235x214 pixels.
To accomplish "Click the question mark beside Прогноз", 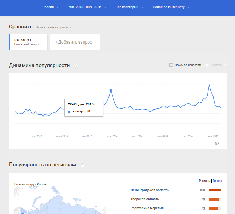I will (x=225, y=65).
